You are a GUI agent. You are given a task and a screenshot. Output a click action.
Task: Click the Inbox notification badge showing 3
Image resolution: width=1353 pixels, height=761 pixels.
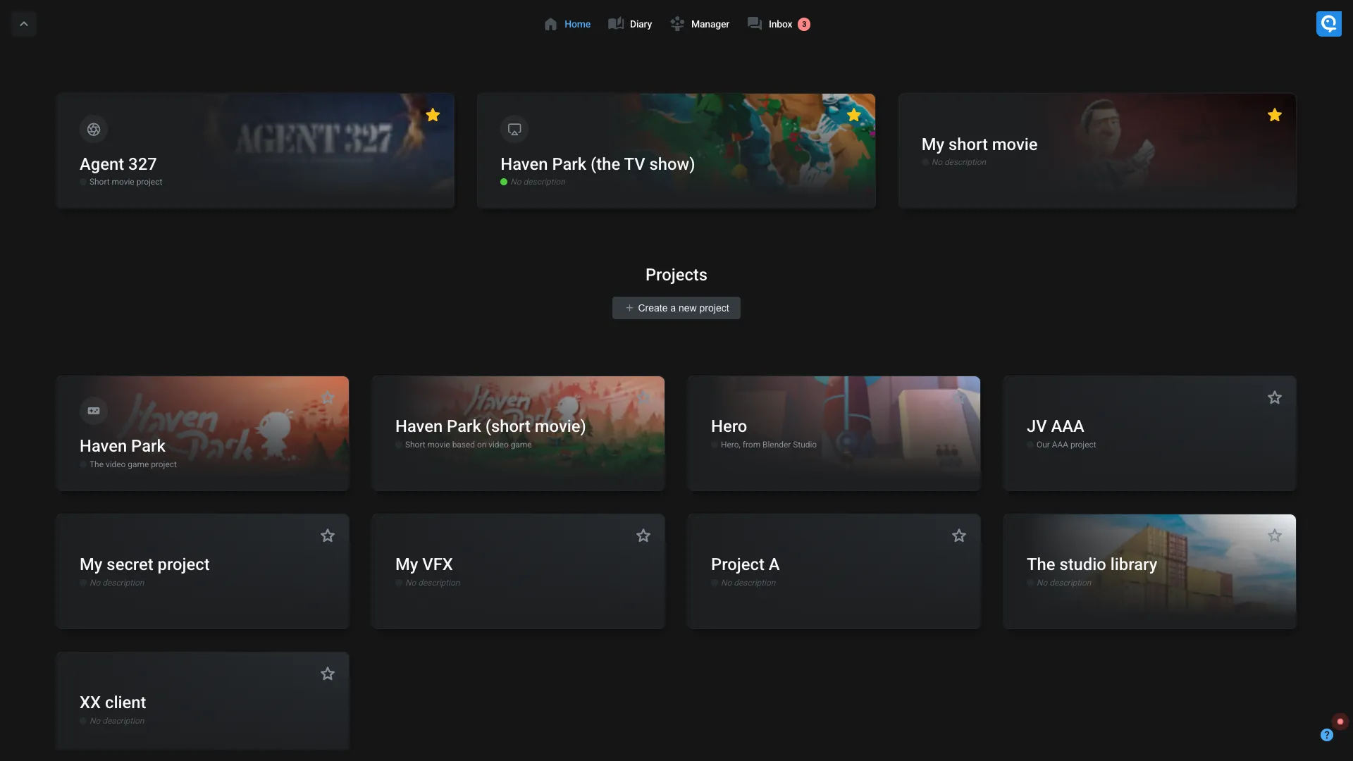[x=804, y=24]
